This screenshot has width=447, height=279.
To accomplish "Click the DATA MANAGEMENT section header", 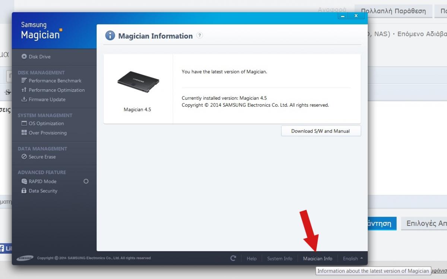I will [x=42, y=149].
